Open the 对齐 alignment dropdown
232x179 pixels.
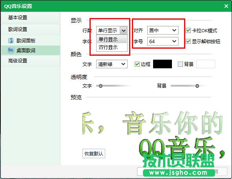pyautogui.click(x=163, y=30)
